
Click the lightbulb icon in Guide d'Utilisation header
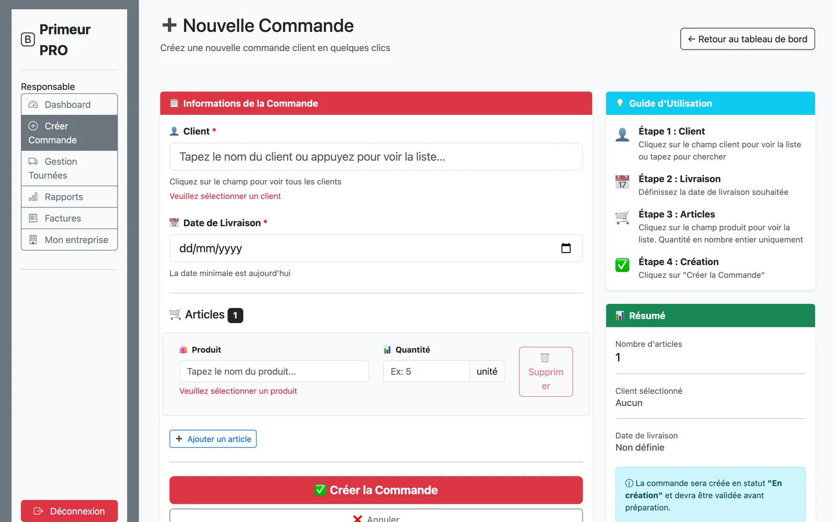pos(620,103)
